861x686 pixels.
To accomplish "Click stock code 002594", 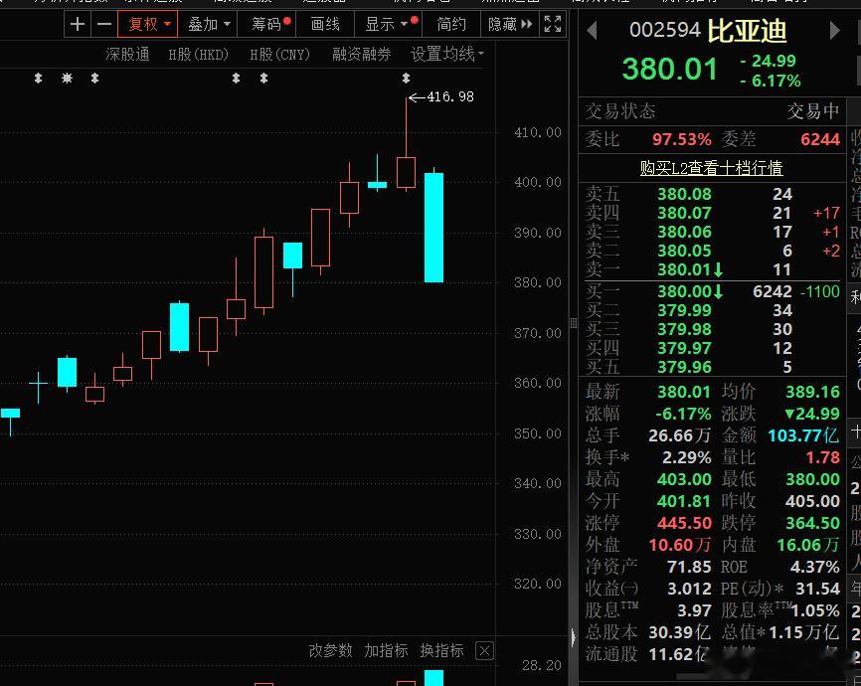I will (x=664, y=30).
